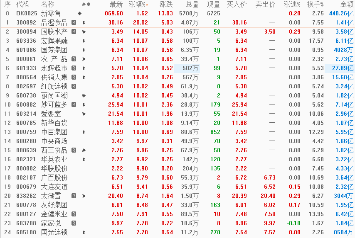Click the star marker icon for 太湖雪
This screenshot has height=238, width=355.
(84, 196)
